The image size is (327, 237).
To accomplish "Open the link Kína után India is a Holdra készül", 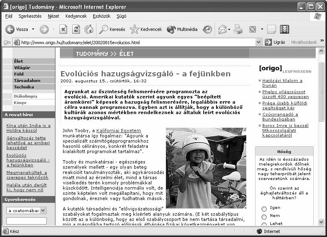I will (29, 128).
